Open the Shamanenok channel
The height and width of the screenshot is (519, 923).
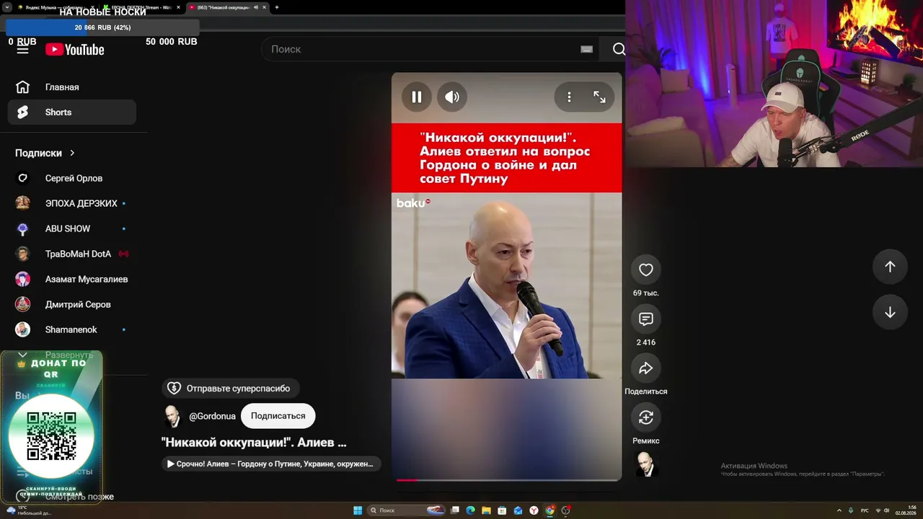[72, 329]
